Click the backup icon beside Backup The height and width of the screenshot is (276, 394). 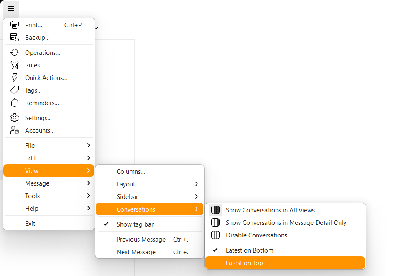[15, 38]
